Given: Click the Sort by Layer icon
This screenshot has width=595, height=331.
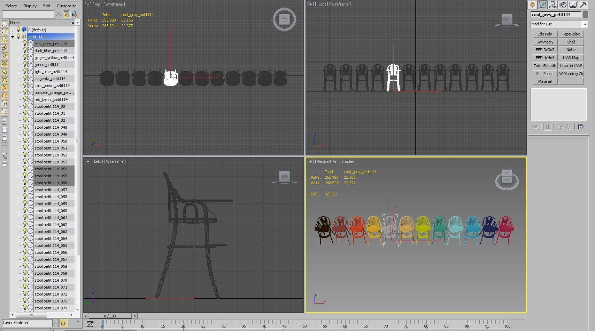Looking at the screenshot, I should pyautogui.click(x=63, y=323).
